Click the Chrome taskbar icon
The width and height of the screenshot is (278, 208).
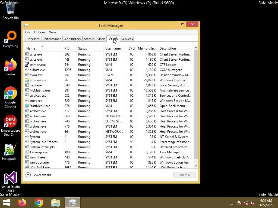click(39, 203)
